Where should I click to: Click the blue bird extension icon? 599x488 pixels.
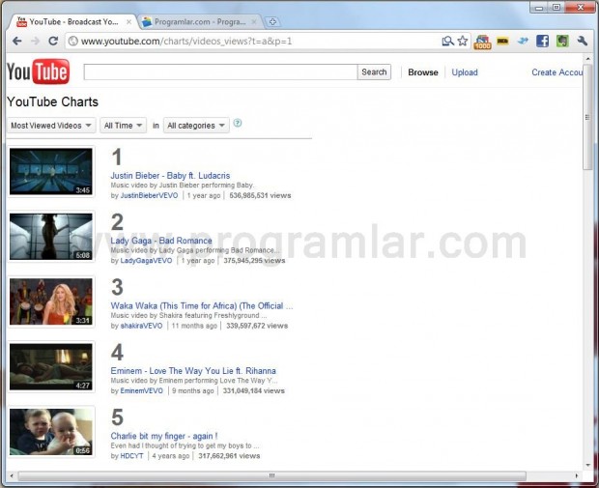[x=523, y=41]
